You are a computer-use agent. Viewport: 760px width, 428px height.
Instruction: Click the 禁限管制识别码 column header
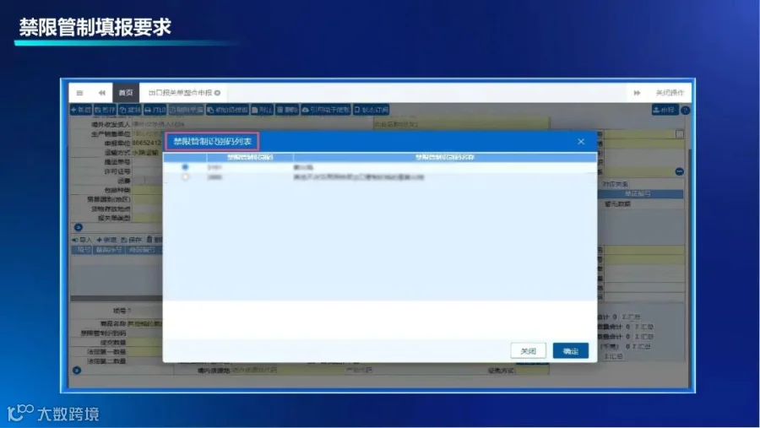(250, 157)
